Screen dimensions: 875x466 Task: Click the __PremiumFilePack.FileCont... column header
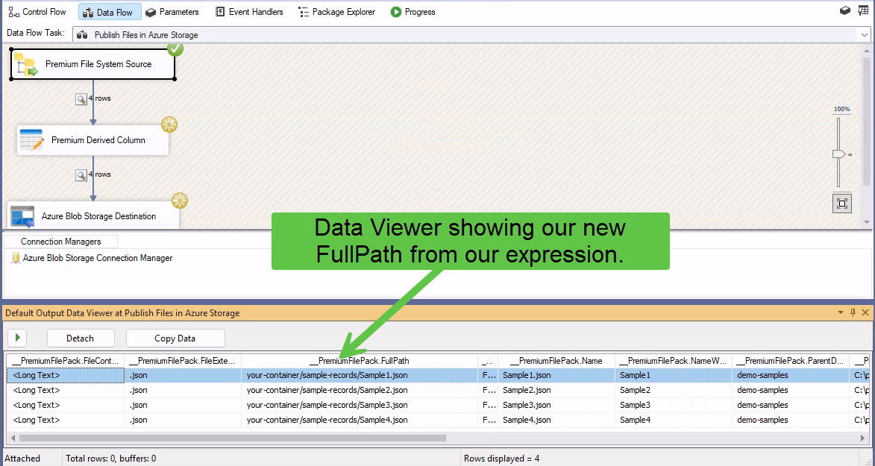tap(65, 361)
